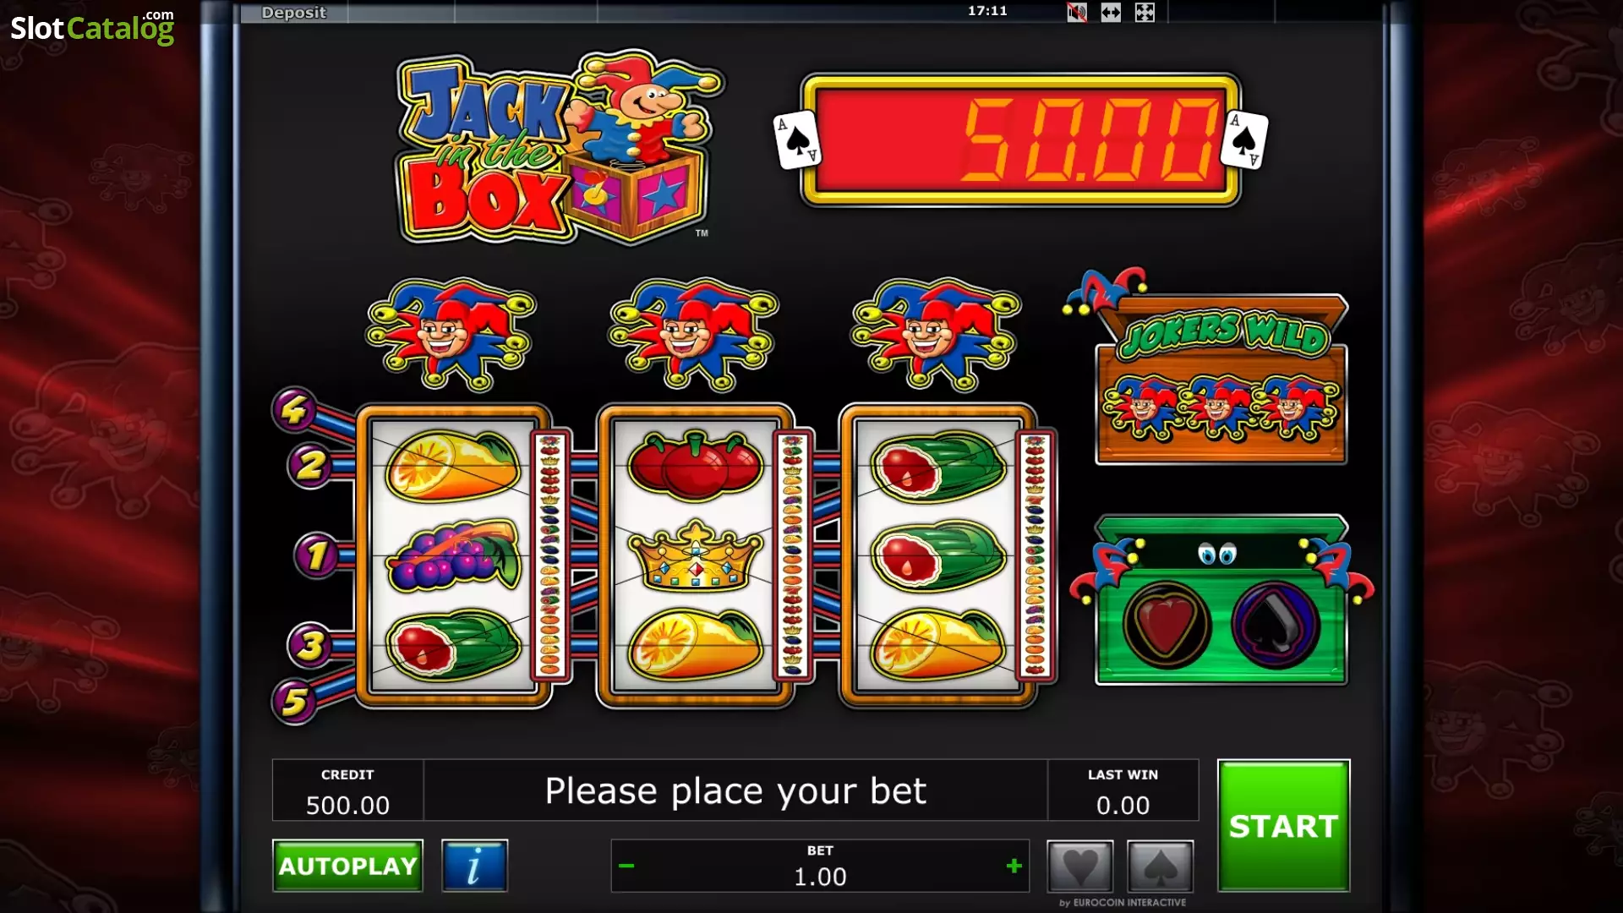Select payline number 2 marker

310,465
